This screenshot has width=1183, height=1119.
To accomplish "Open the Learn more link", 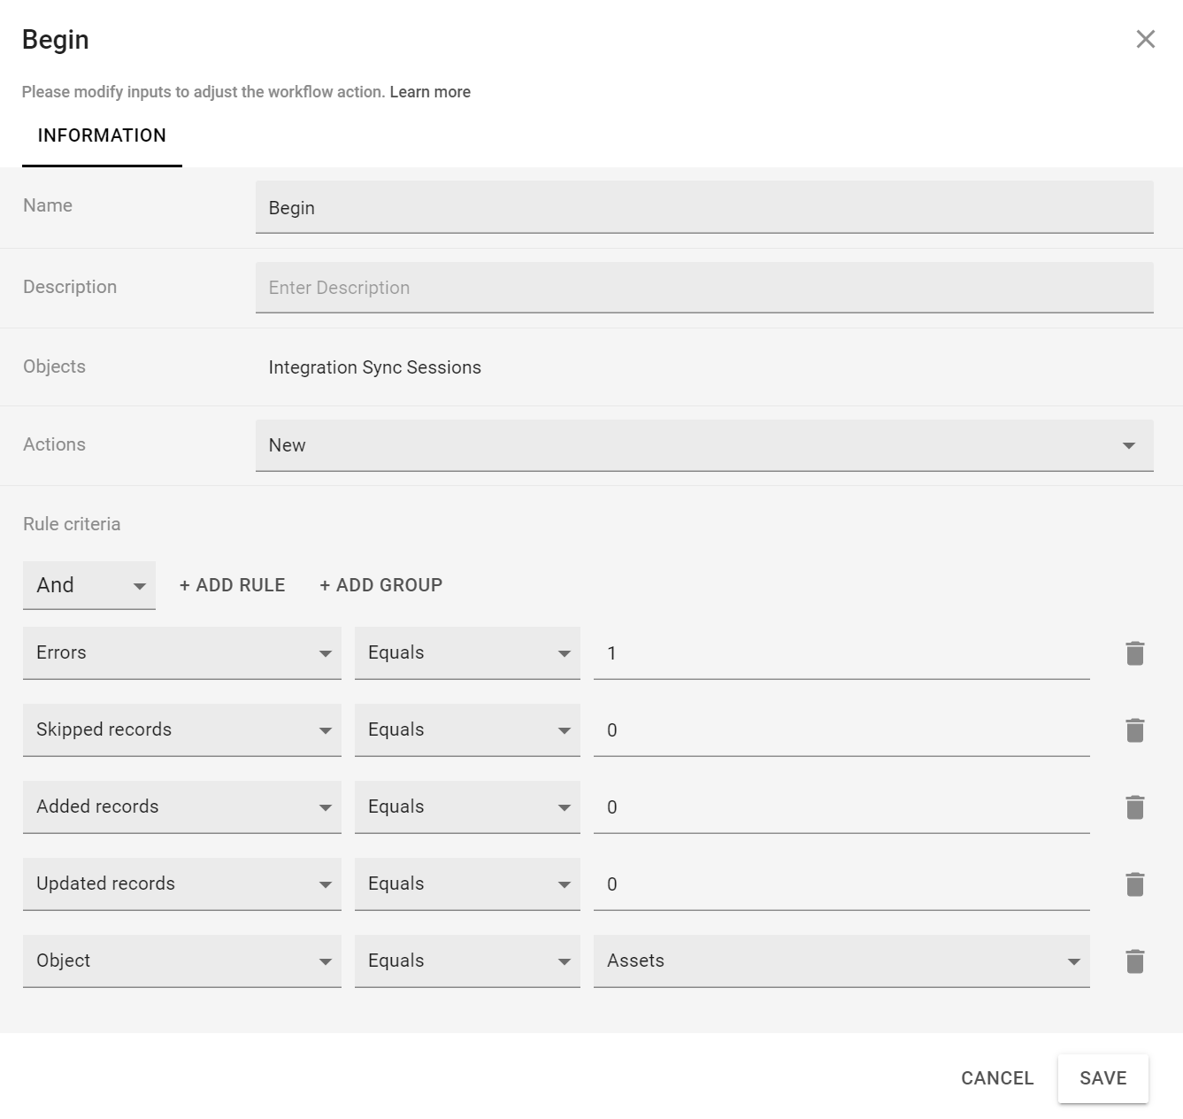I will click(430, 92).
